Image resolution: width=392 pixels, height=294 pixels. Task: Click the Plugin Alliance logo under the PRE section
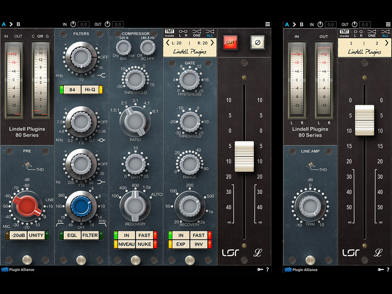[x=18, y=269]
